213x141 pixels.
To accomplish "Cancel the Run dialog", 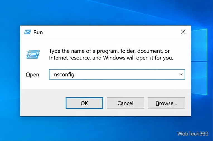I will 125,103.
